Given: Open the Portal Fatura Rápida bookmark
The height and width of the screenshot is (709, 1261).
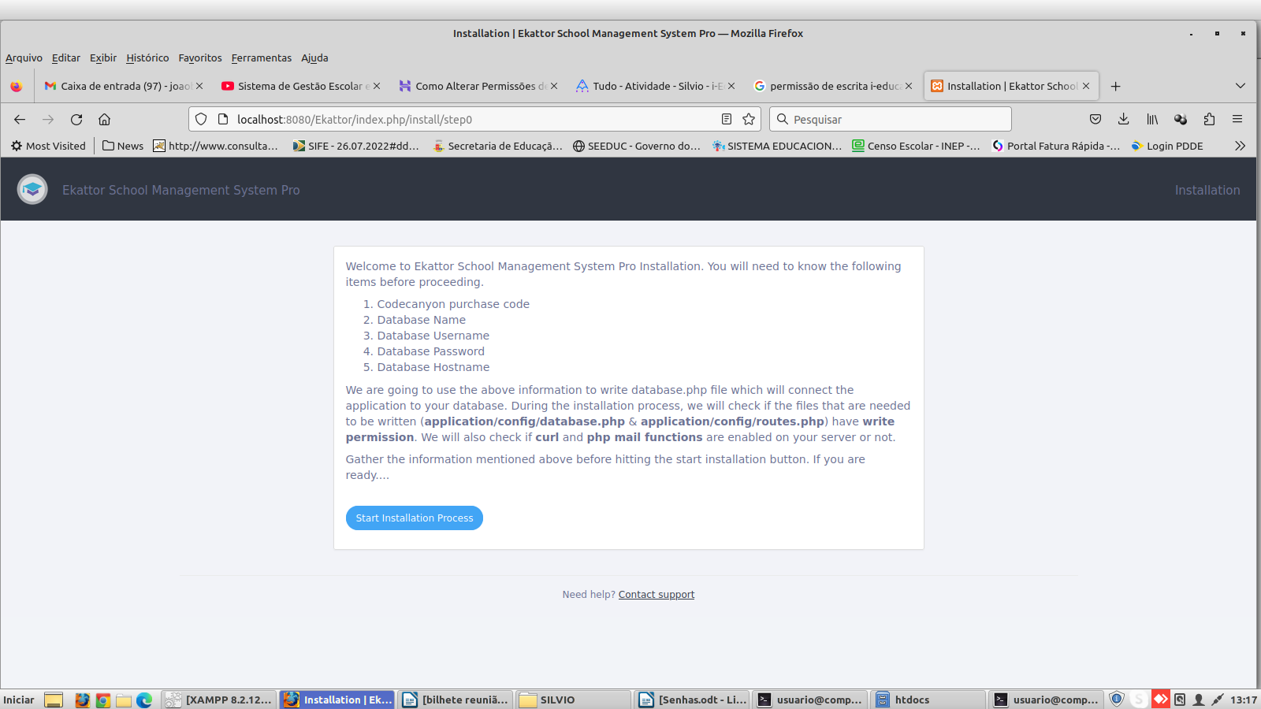Looking at the screenshot, I should click(x=1056, y=146).
